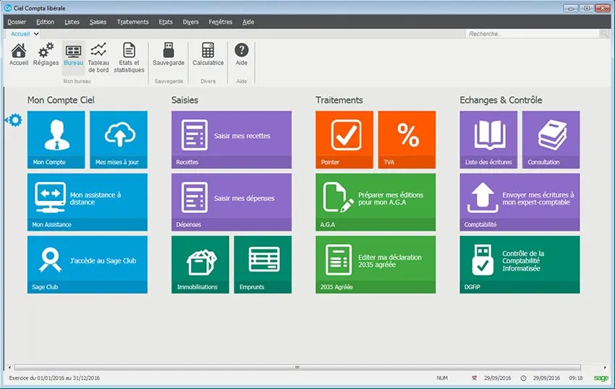Open Saisir mes recettes tile

[x=232, y=140]
